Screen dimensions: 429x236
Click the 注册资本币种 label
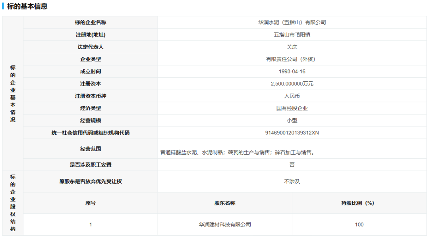(91, 96)
